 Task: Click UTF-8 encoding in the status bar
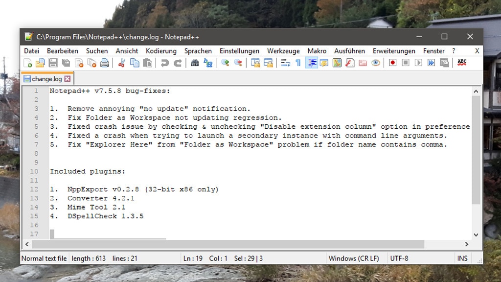click(x=399, y=258)
